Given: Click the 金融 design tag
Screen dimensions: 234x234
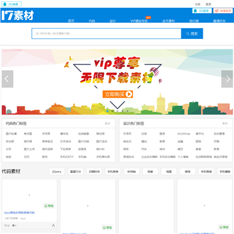Looking at the screenshot, I should pos(180,141).
